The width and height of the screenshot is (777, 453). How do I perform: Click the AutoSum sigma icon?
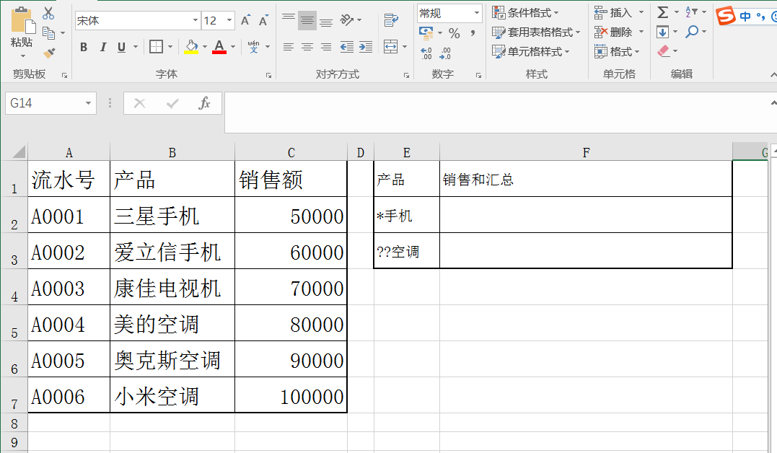662,12
